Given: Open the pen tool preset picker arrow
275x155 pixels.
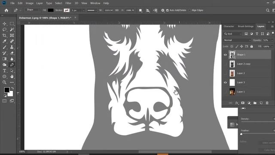Looking at the screenshot, I should (x=20, y=10).
